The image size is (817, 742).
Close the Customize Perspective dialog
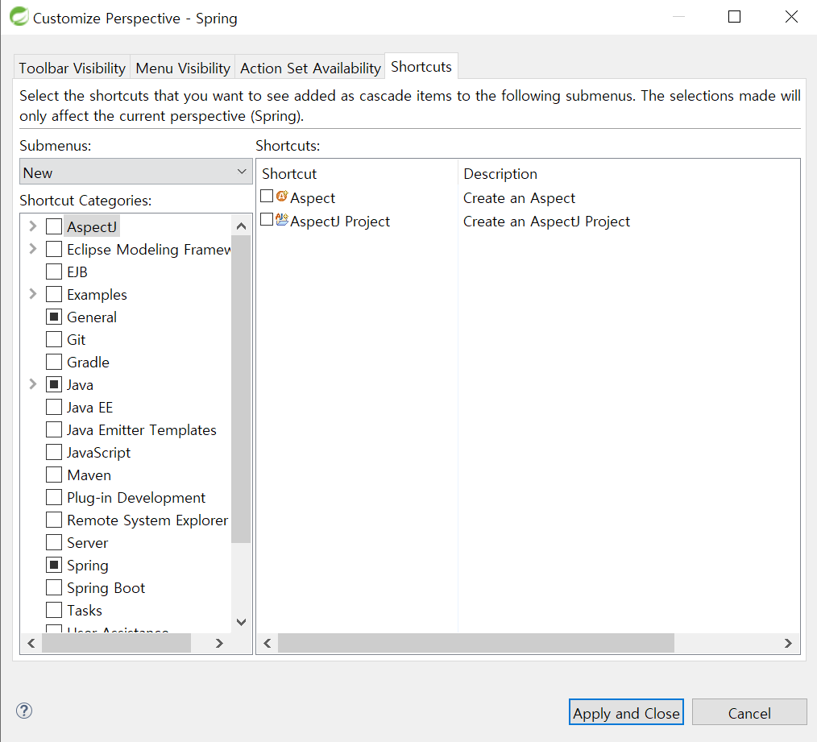pos(791,17)
